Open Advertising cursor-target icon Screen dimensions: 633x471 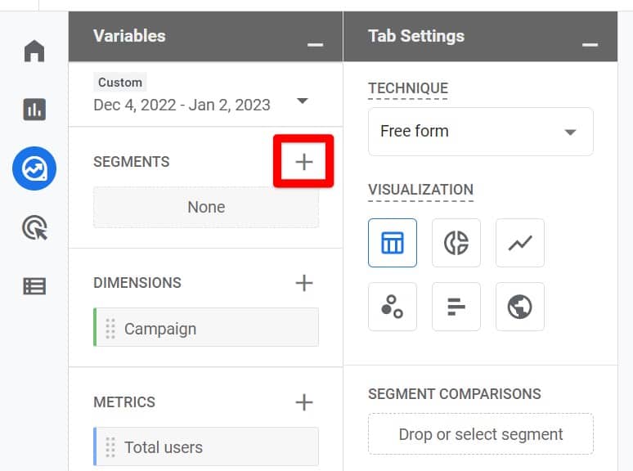click(x=34, y=227)
